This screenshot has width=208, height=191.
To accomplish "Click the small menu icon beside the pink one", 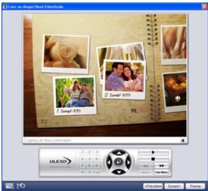I will (134, 111).
